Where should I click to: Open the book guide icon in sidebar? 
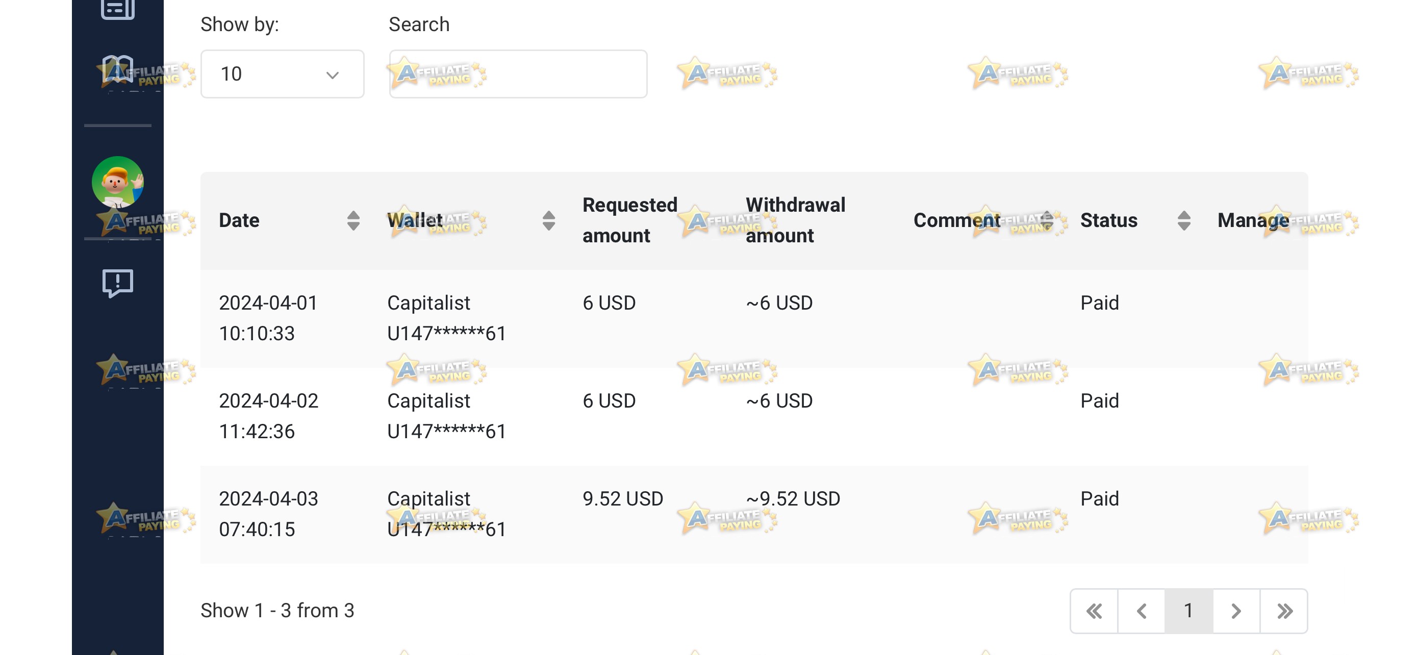118,70
